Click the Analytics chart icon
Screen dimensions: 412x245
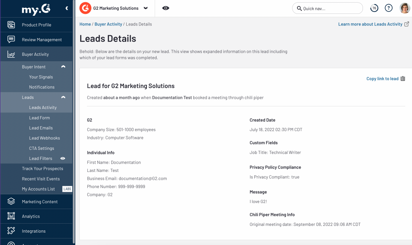click(11, 216)
